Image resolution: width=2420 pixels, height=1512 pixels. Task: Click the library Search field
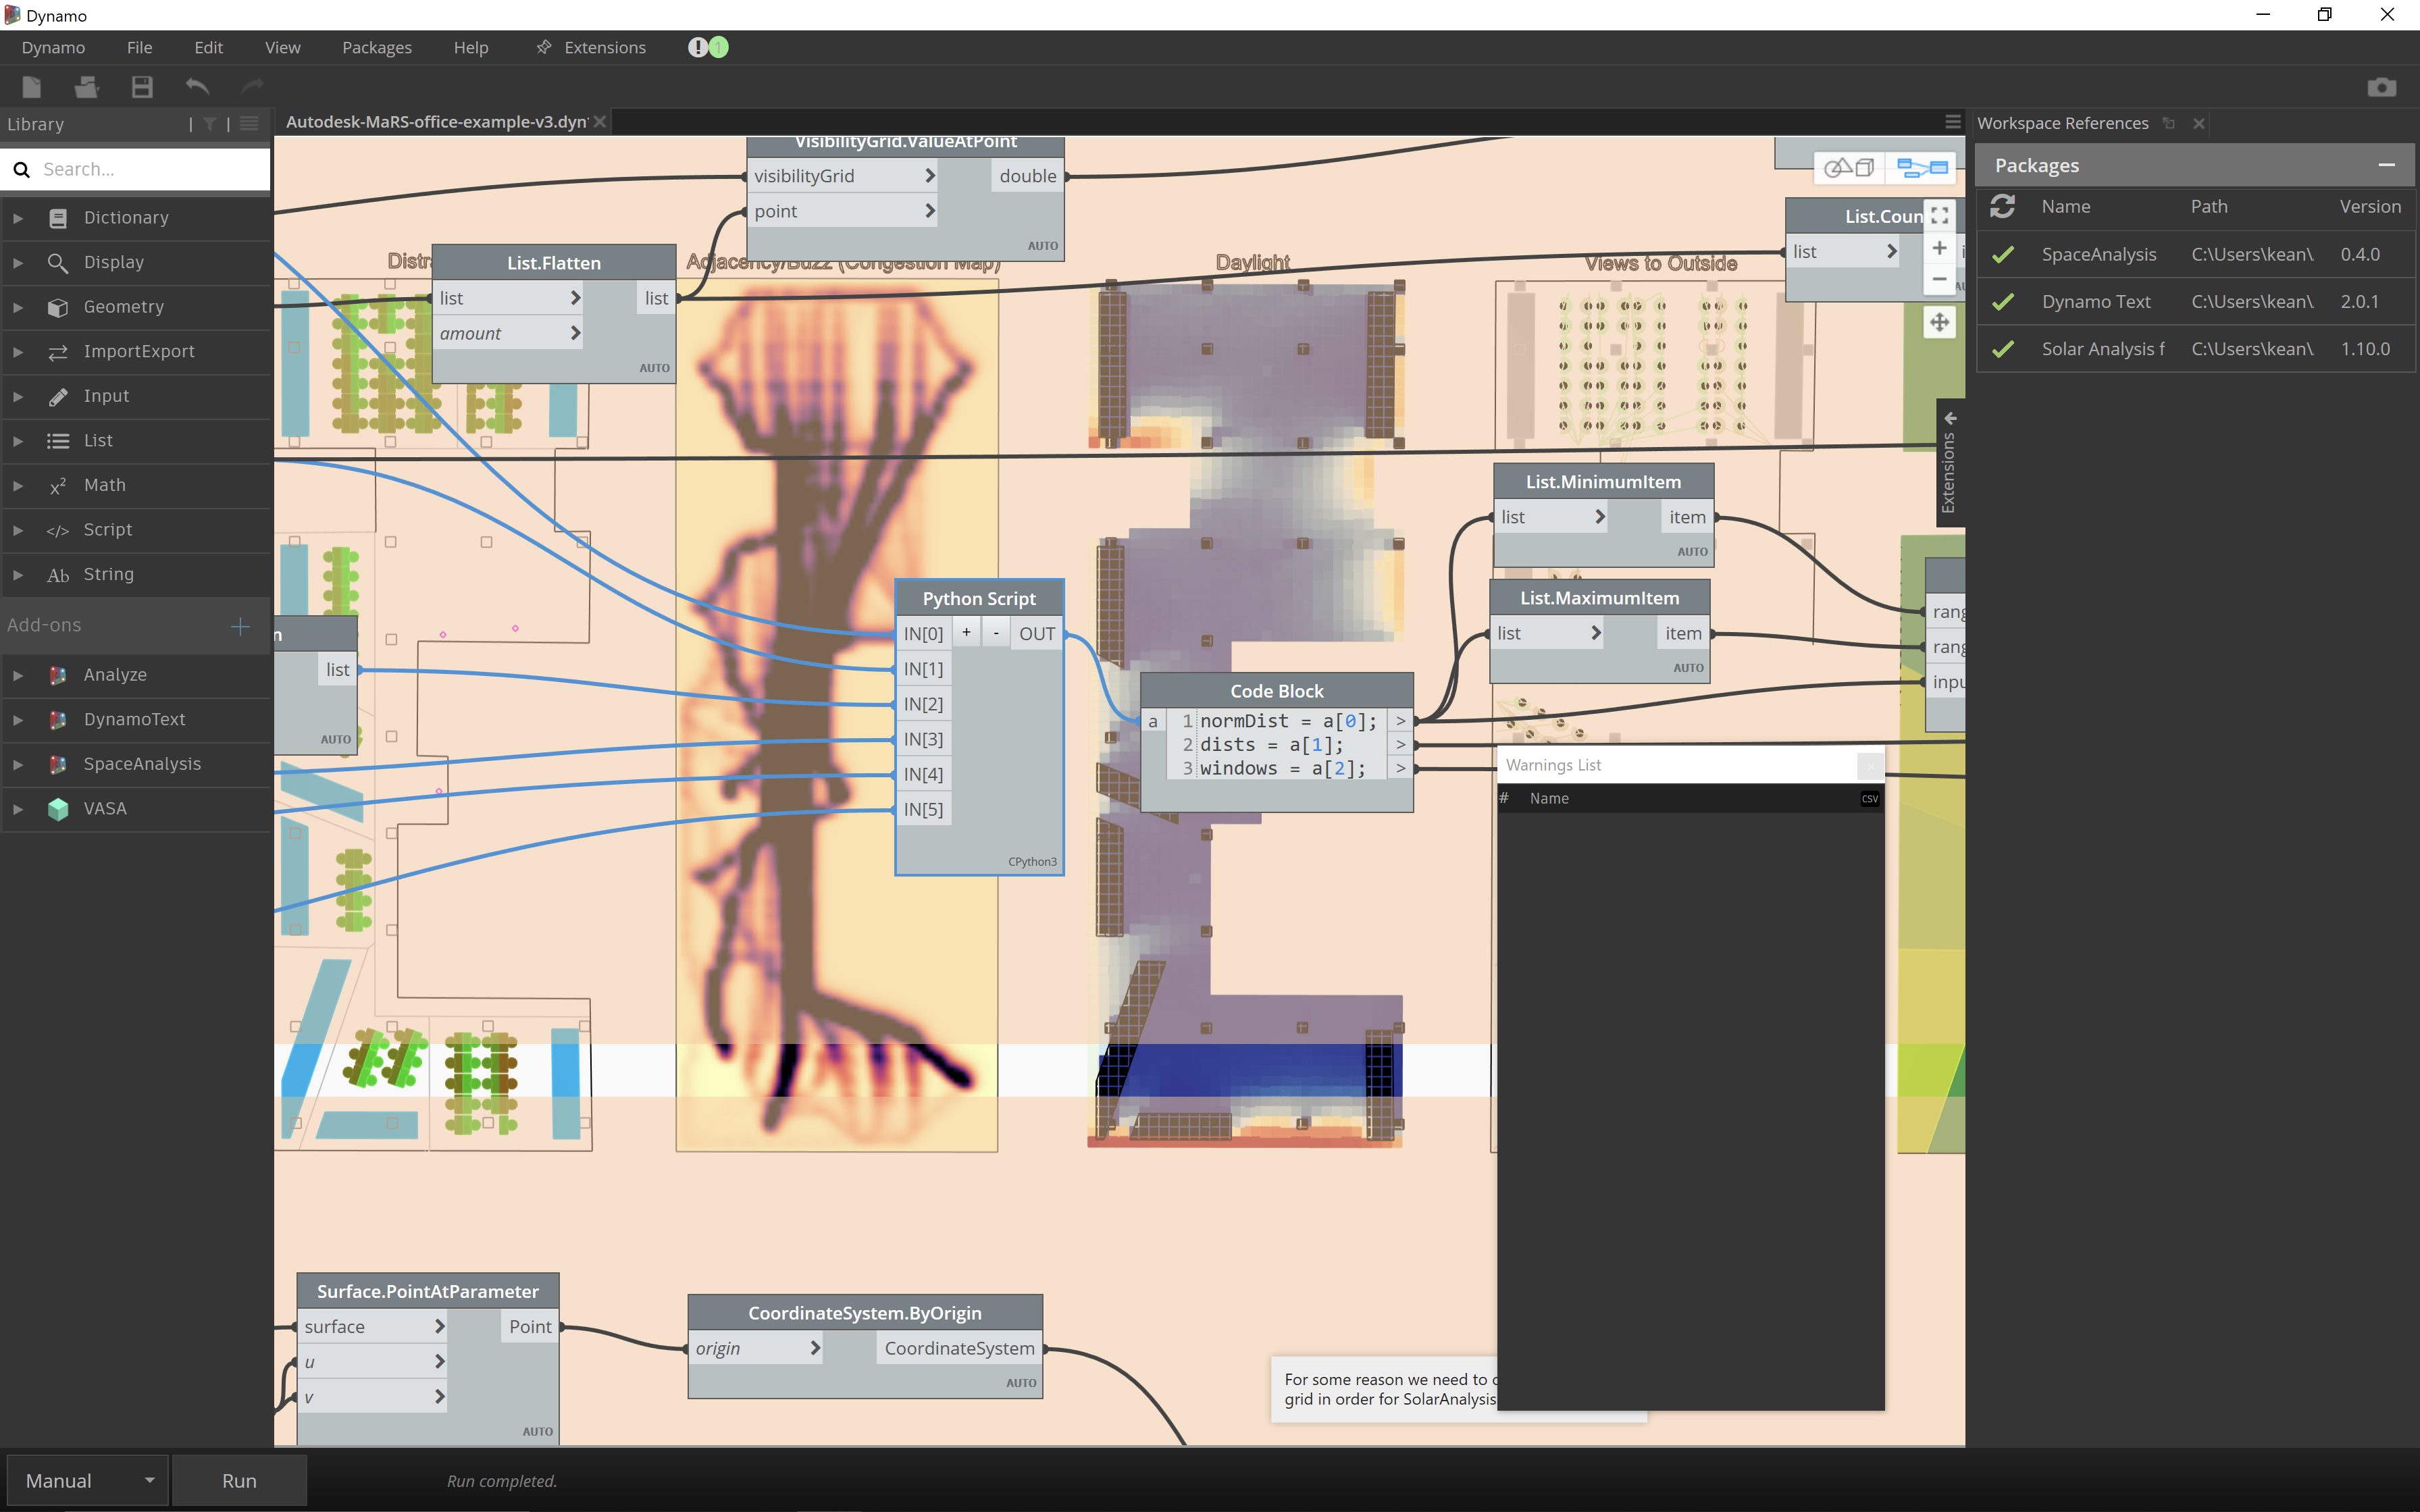point(150,169)
